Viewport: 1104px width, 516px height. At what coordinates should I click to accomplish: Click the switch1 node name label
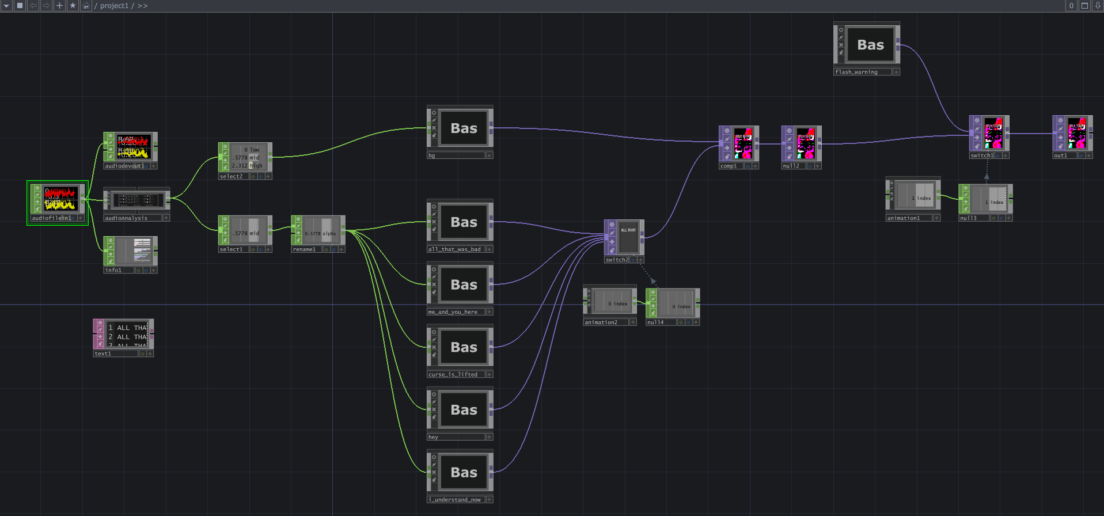pyautogui.click(x=981, y=155)
